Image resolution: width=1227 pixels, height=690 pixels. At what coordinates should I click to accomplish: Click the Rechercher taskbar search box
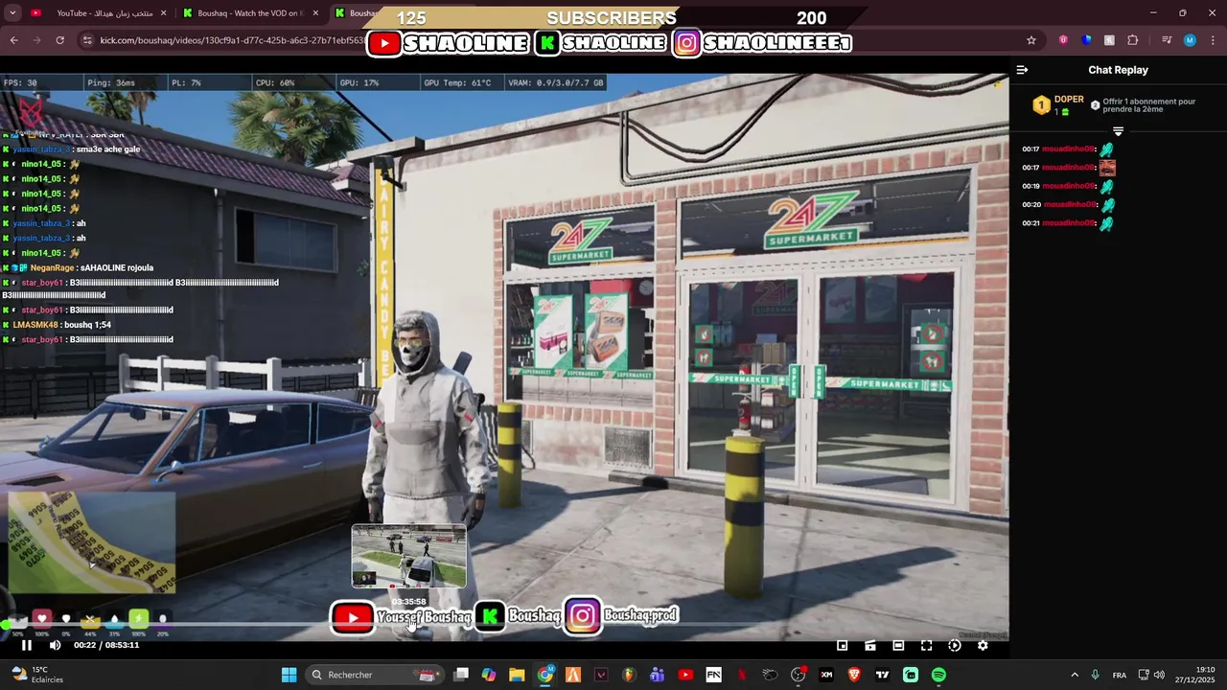pos(376,675)
